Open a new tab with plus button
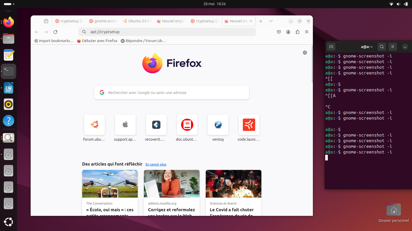Image resolution: width=412 pixels, height=231 pixels. (x=261, y=21)
